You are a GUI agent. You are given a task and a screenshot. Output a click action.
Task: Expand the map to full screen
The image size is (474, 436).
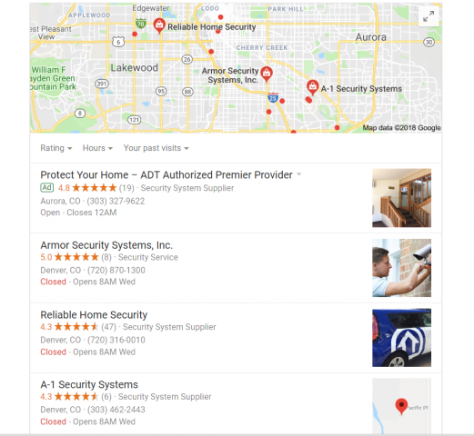[x=429, y=16]
